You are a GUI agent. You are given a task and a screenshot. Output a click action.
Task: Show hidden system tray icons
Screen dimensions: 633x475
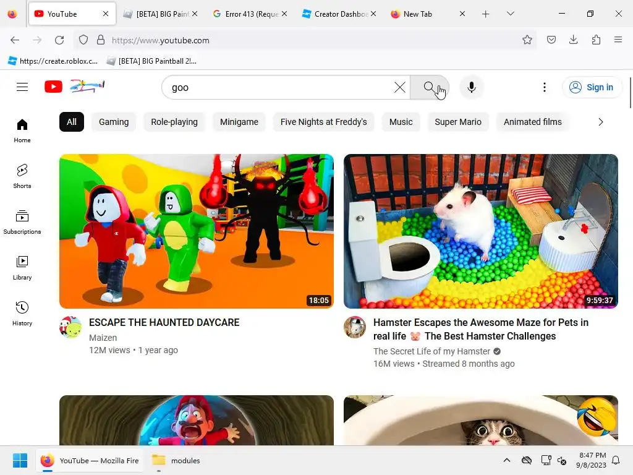507,460
